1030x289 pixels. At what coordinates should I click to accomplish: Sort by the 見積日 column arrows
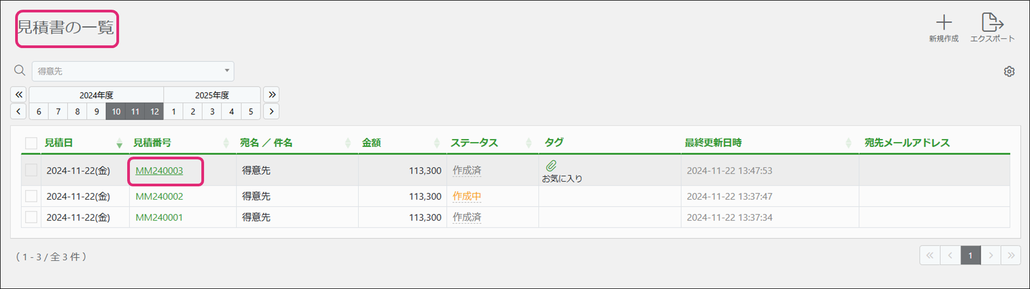click(119, 143)
